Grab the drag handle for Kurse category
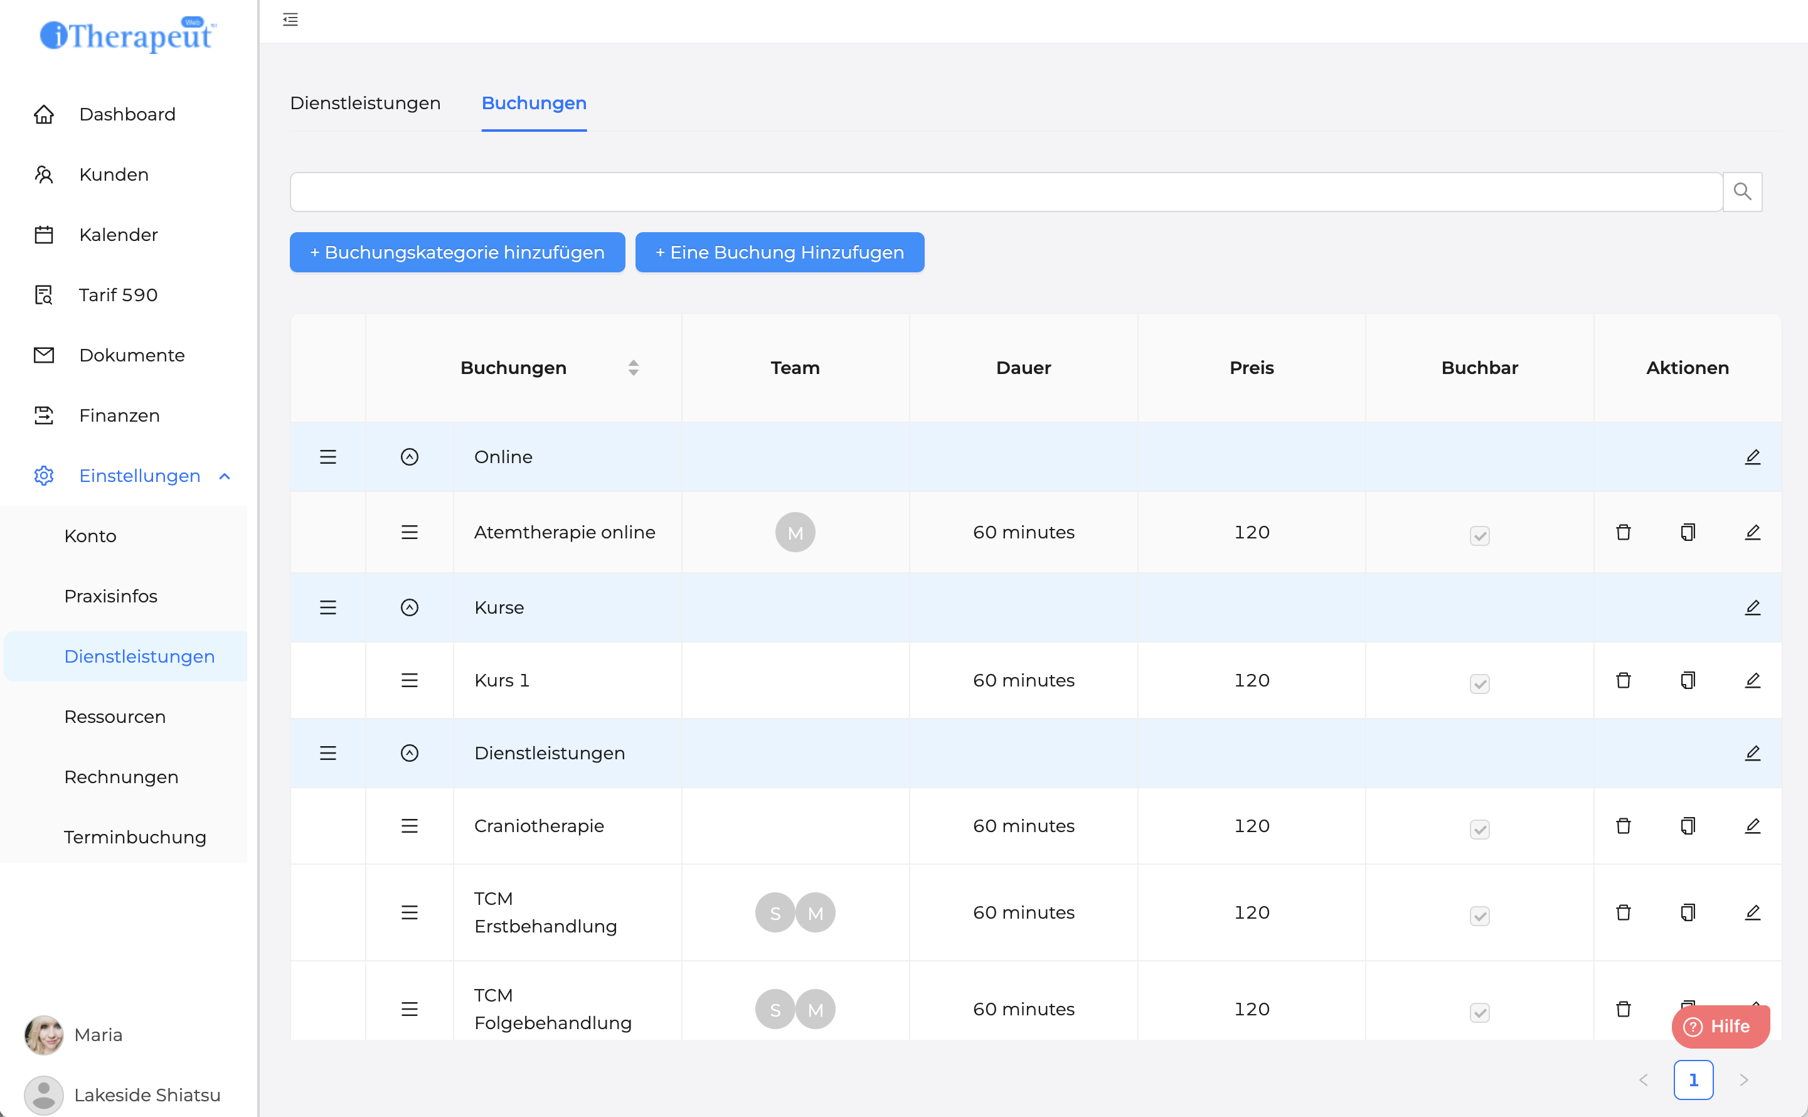The width and height of the screenshot is (1808, 1117). point(328,607)
